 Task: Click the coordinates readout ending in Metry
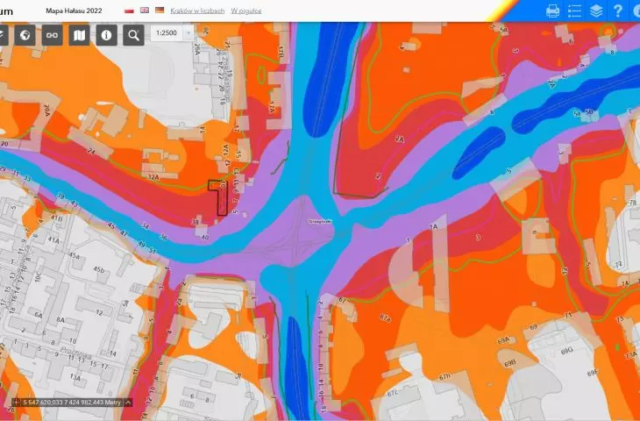coord(72,403)
